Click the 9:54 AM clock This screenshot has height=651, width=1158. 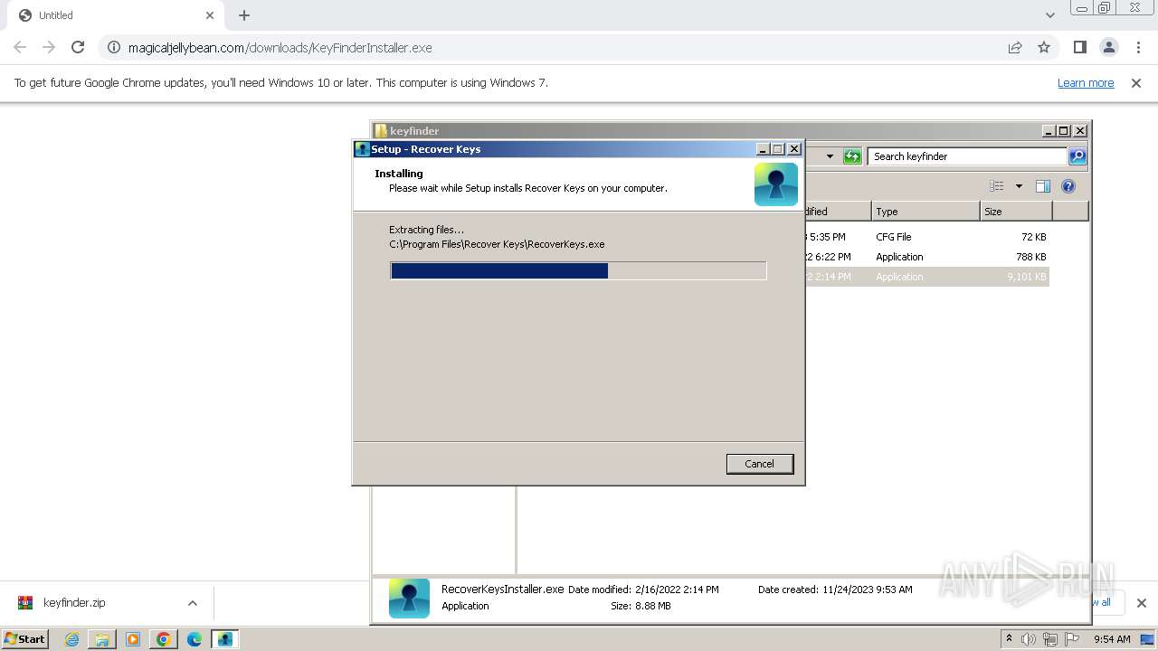1112,639
